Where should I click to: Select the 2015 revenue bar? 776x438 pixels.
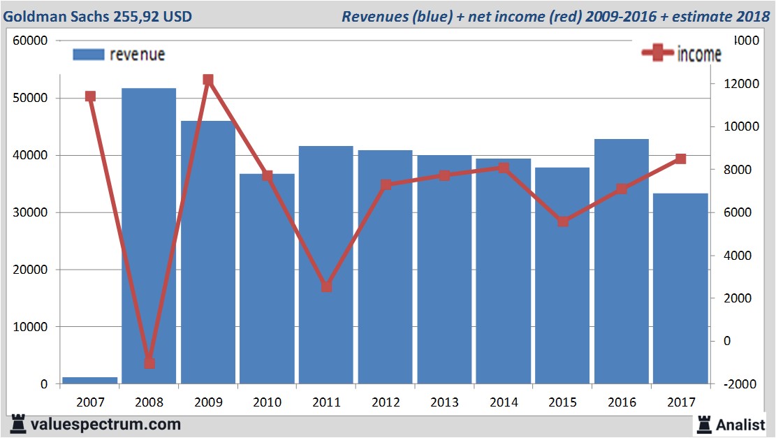(x=562, y=276)
